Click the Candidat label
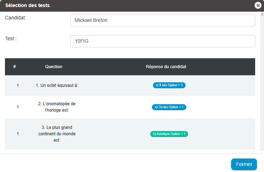 click(x=16, y=18)
